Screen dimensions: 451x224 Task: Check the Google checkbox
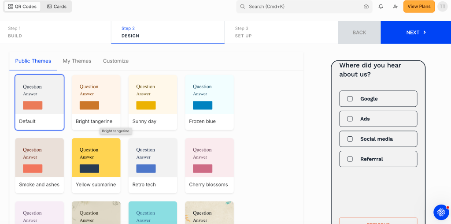(x=350, y=99)
